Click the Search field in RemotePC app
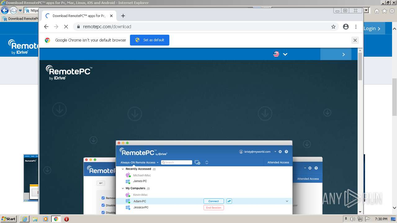 coord(176,162)
